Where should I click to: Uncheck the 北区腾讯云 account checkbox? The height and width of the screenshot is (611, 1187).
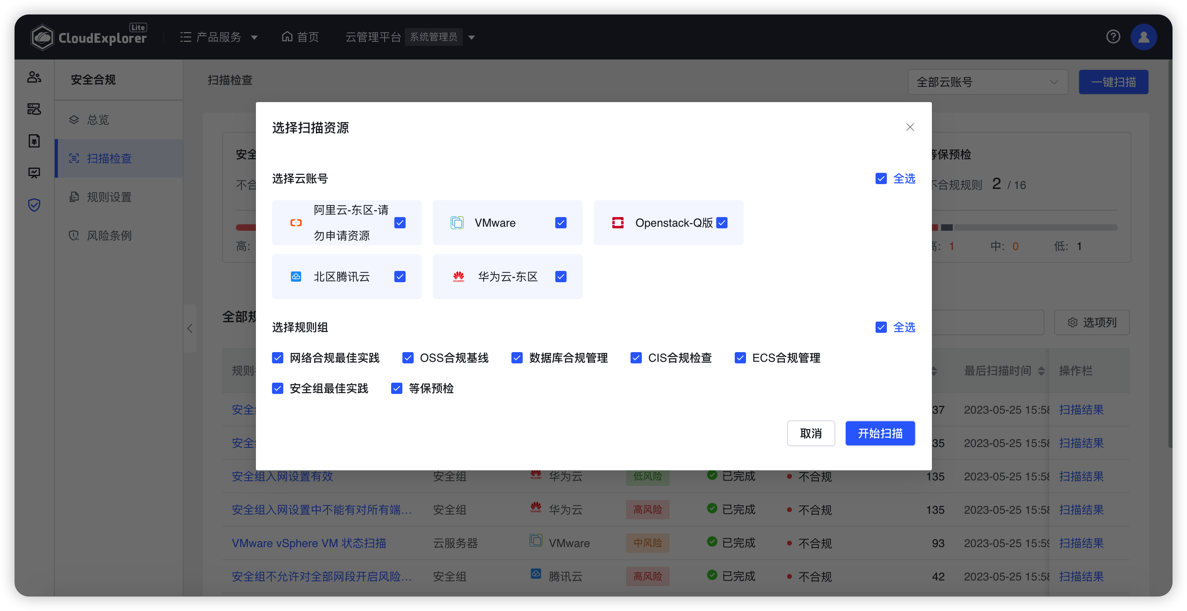click(x=400, y=276)
